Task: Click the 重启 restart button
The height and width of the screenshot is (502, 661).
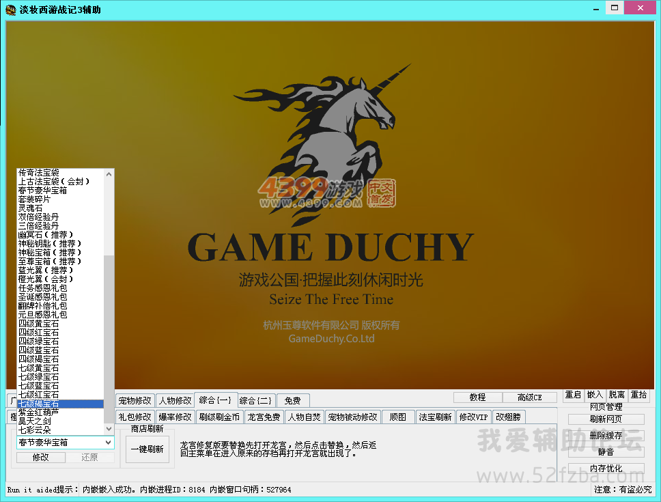Action: click(574, 395)
